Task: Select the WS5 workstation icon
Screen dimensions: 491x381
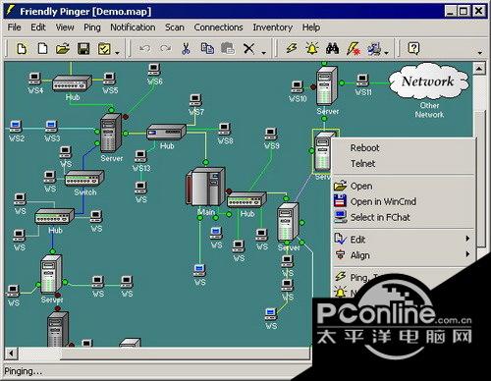Action: click(x=109, y=79)
